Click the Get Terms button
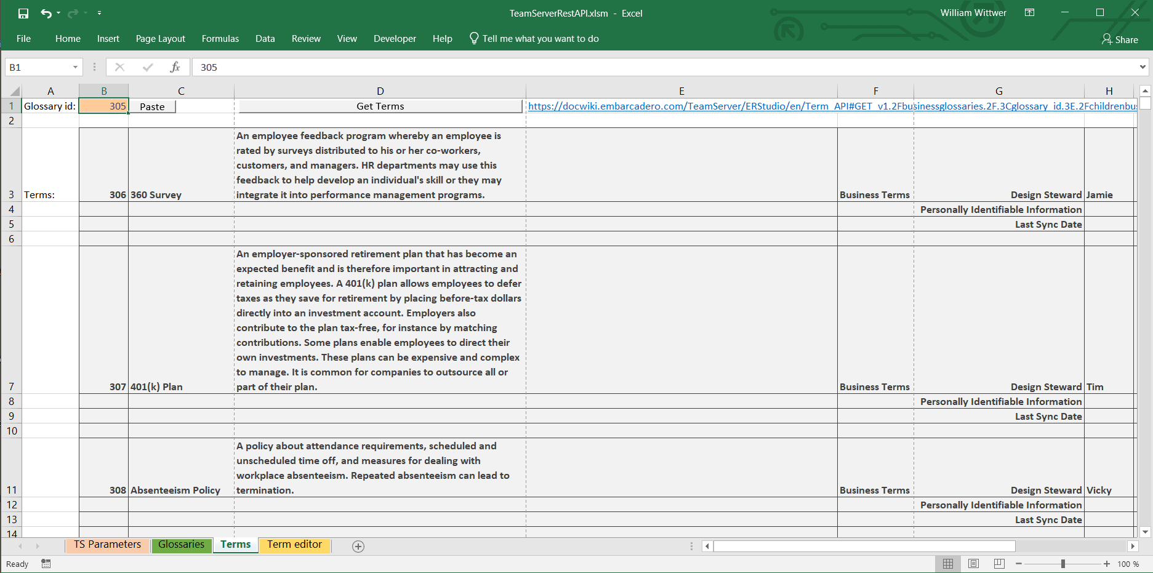Image resolution: width=1153 pixels, height=573 pixels. (x=380, y=106)
